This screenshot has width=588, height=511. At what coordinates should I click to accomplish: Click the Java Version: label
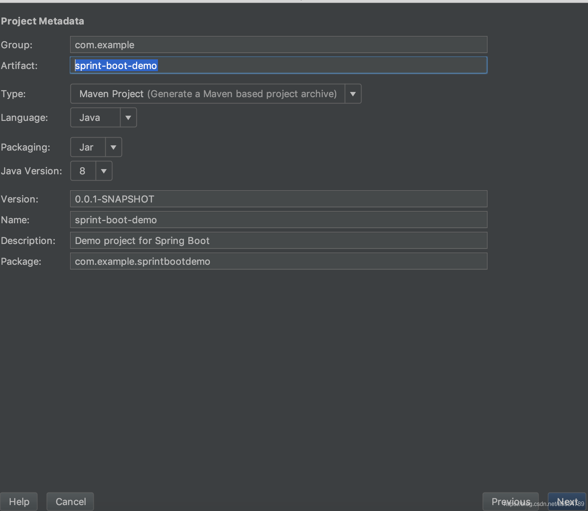coord(32,171)
